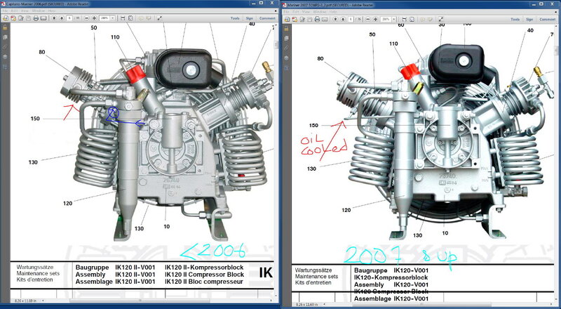Open the File menu in left window

coord(4,11)
